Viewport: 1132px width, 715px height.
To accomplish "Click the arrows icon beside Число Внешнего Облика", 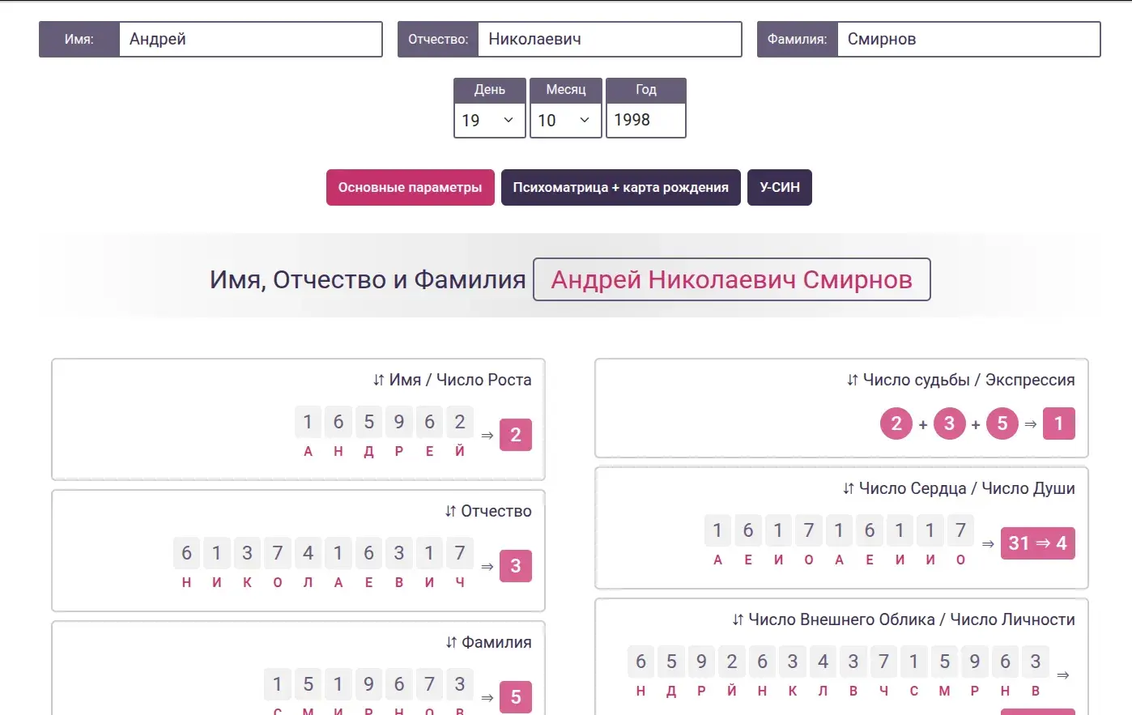I will (738, 619).
